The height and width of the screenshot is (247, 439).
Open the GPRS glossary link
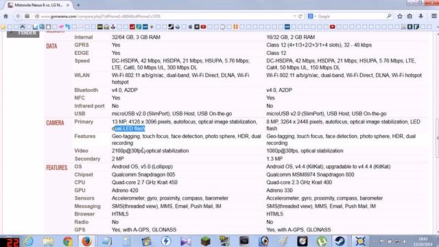pos(82,45)
